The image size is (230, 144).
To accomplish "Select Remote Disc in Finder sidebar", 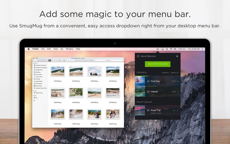I will point(38,93).
